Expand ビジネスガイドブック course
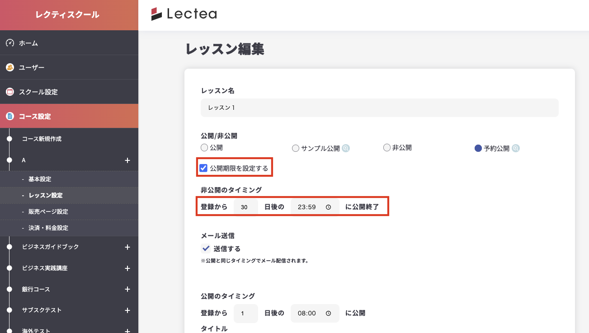 coord(127,247)
